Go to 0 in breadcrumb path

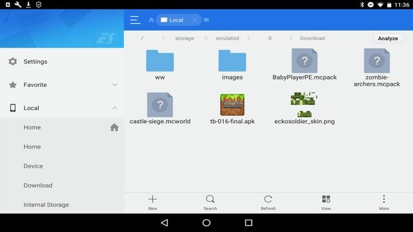pyautogui.click(x=270, y=39)
